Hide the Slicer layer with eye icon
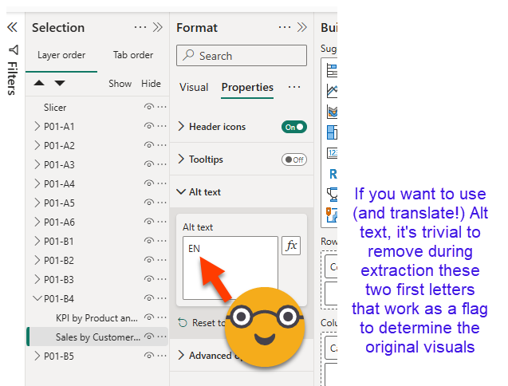 tap(148, 108)
